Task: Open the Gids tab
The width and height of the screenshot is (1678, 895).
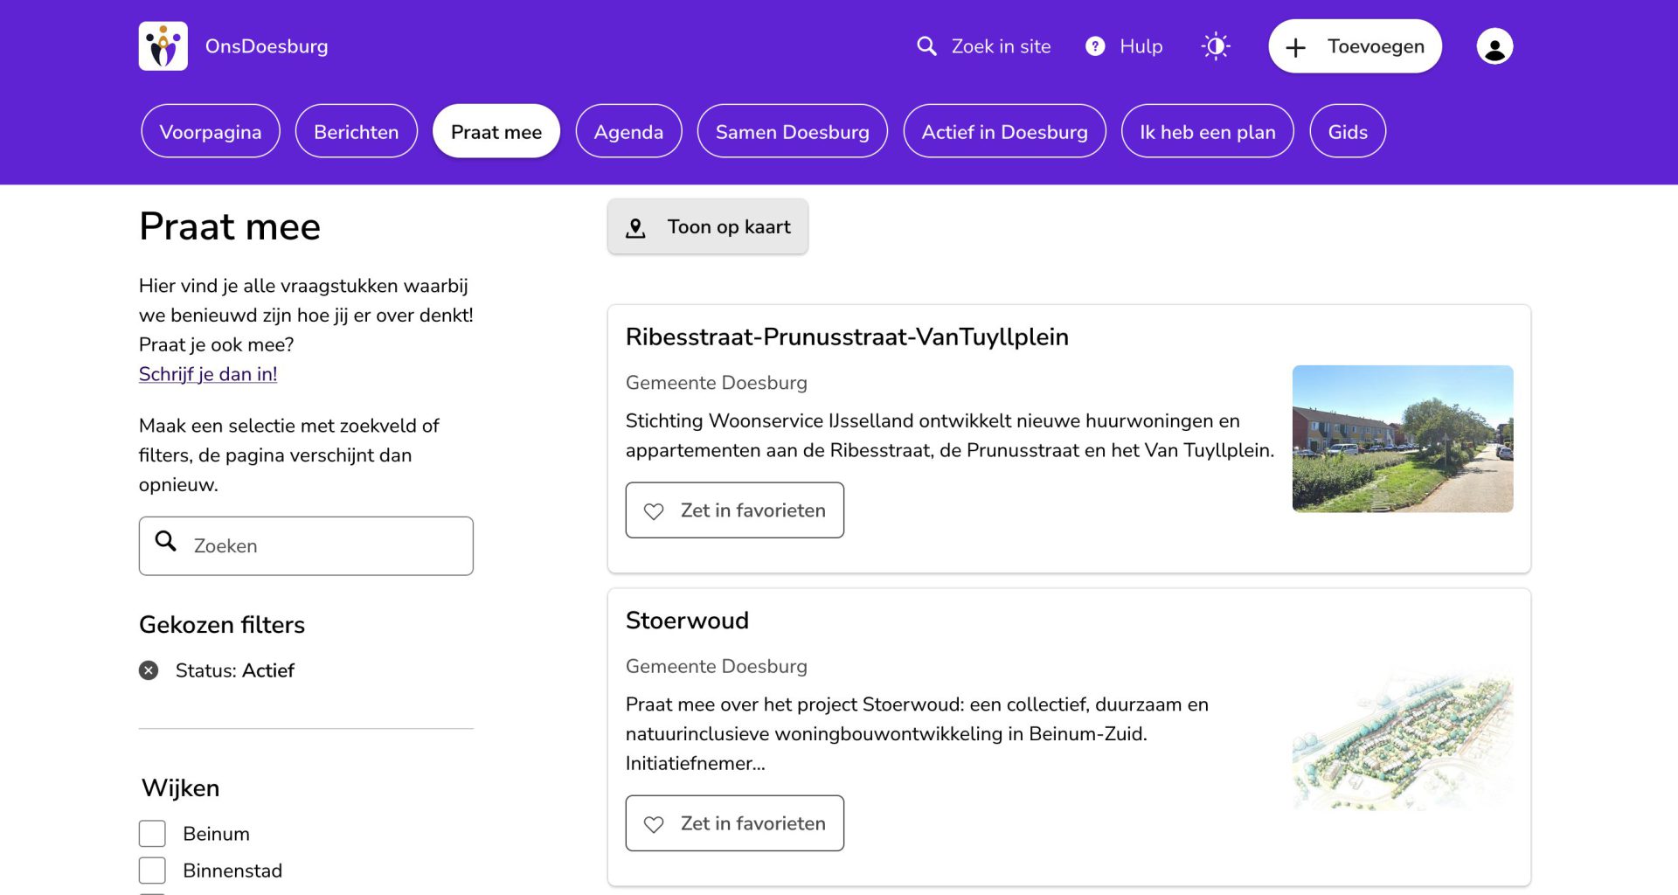Action: tap(1347, 132)
